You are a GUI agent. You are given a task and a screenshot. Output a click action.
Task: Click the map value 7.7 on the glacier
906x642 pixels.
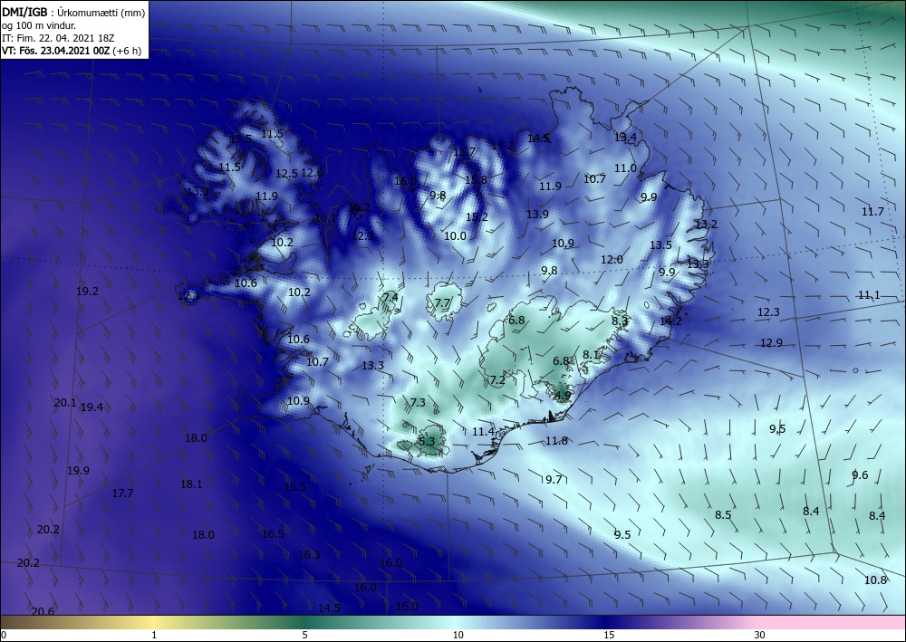442,302
